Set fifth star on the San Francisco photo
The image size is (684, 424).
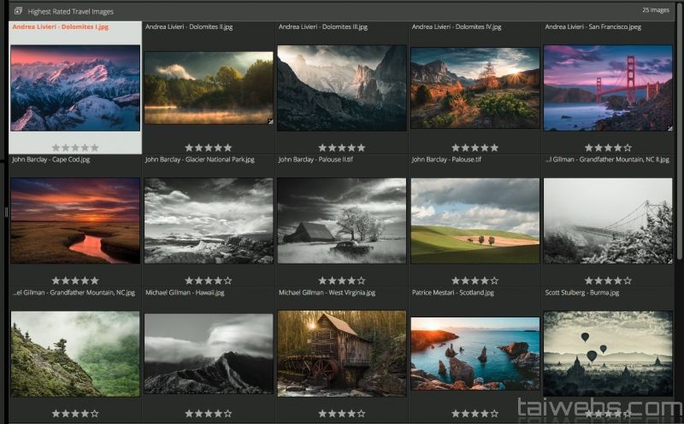click(x=627, y=148)
